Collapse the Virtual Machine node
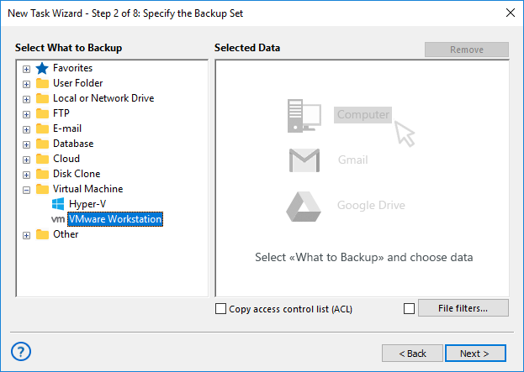524x372 pixels. (x=26, y=190)
